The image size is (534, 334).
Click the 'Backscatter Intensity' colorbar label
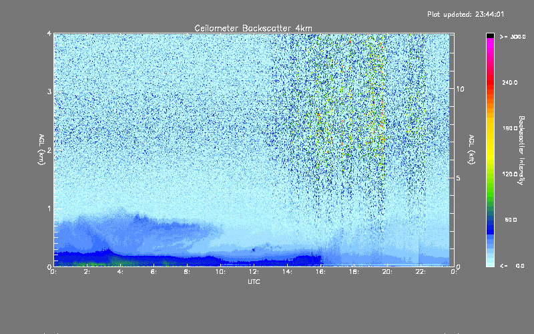[521, 150]
